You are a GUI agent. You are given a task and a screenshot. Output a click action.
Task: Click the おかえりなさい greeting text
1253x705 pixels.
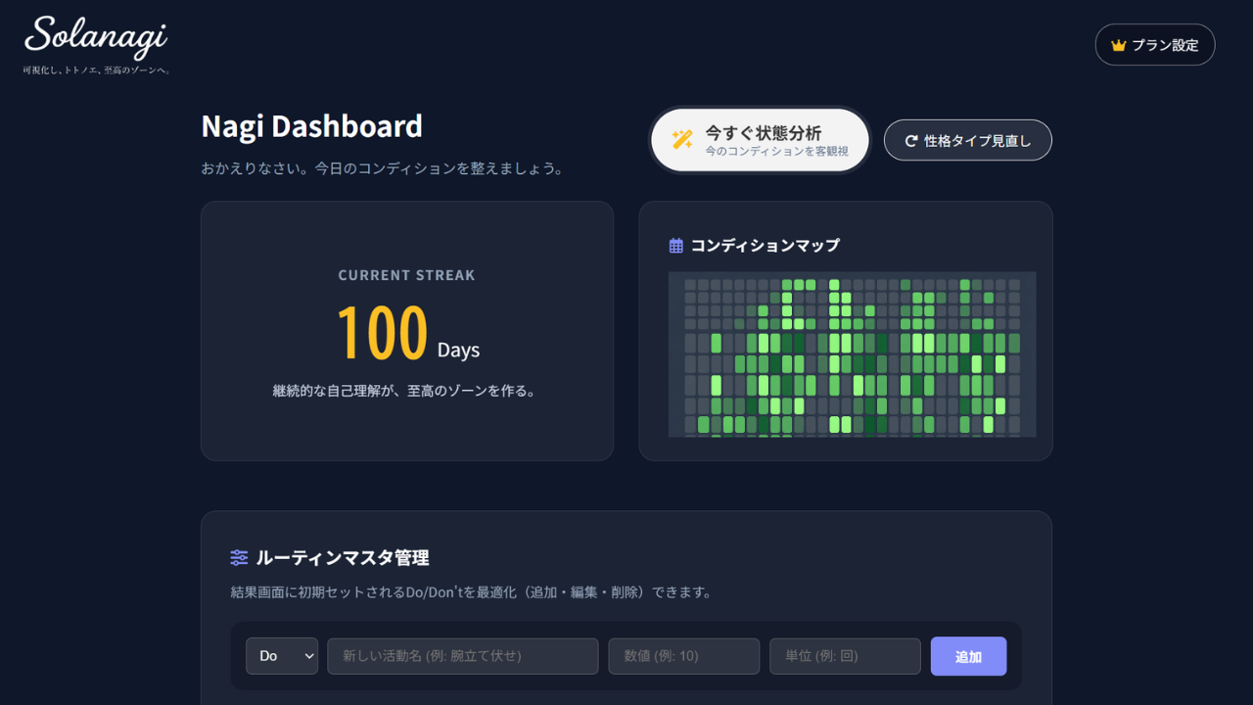pos(384,168)
